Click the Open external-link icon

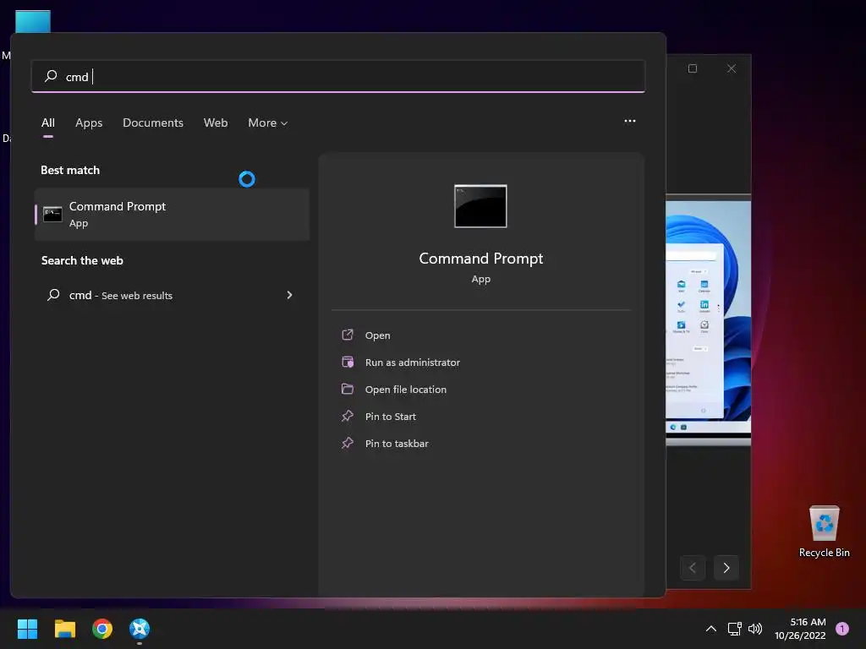348,335
